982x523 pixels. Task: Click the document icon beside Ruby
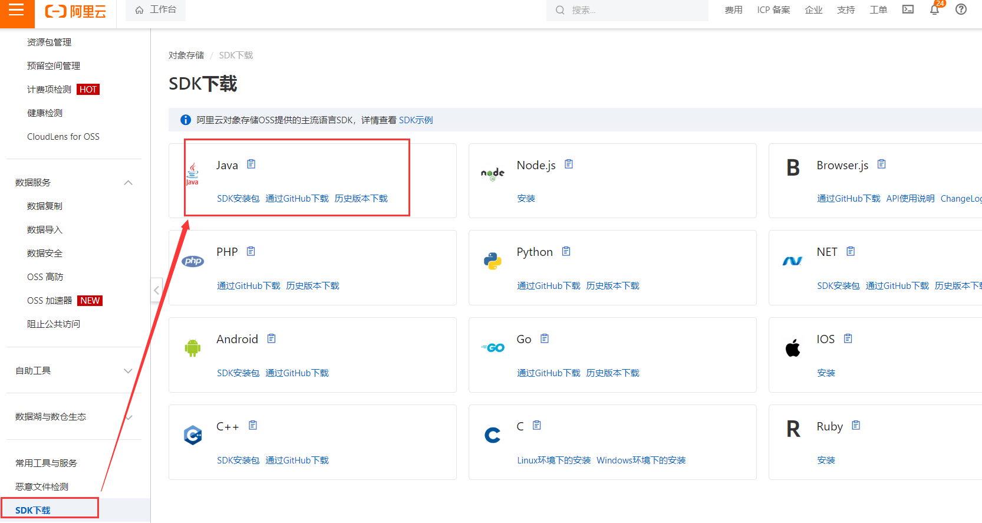(856, 425)
